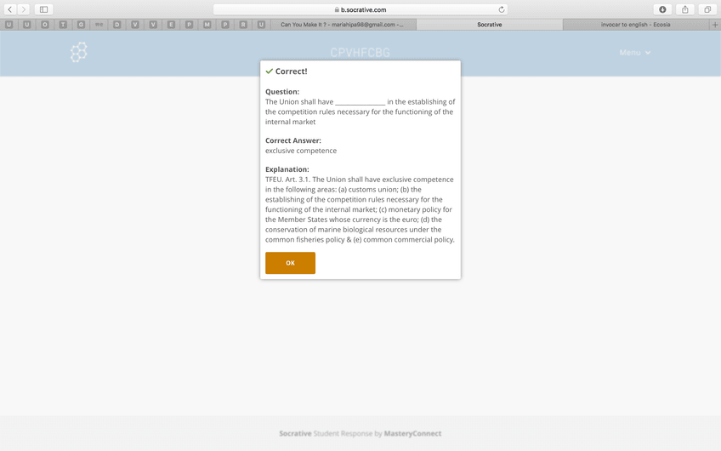The height and width of the screenshot is (451, 721).
Task: Open the pinned tab labeled 'we'
Action: coord(99,25)
